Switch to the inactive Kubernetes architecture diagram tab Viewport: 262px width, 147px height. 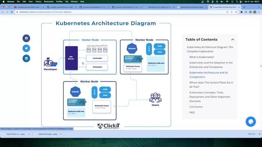tap(192, 7)
